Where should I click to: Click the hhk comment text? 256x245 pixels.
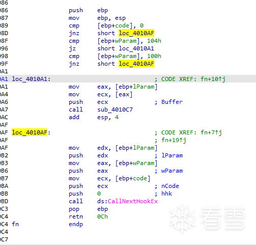(166, 194)
